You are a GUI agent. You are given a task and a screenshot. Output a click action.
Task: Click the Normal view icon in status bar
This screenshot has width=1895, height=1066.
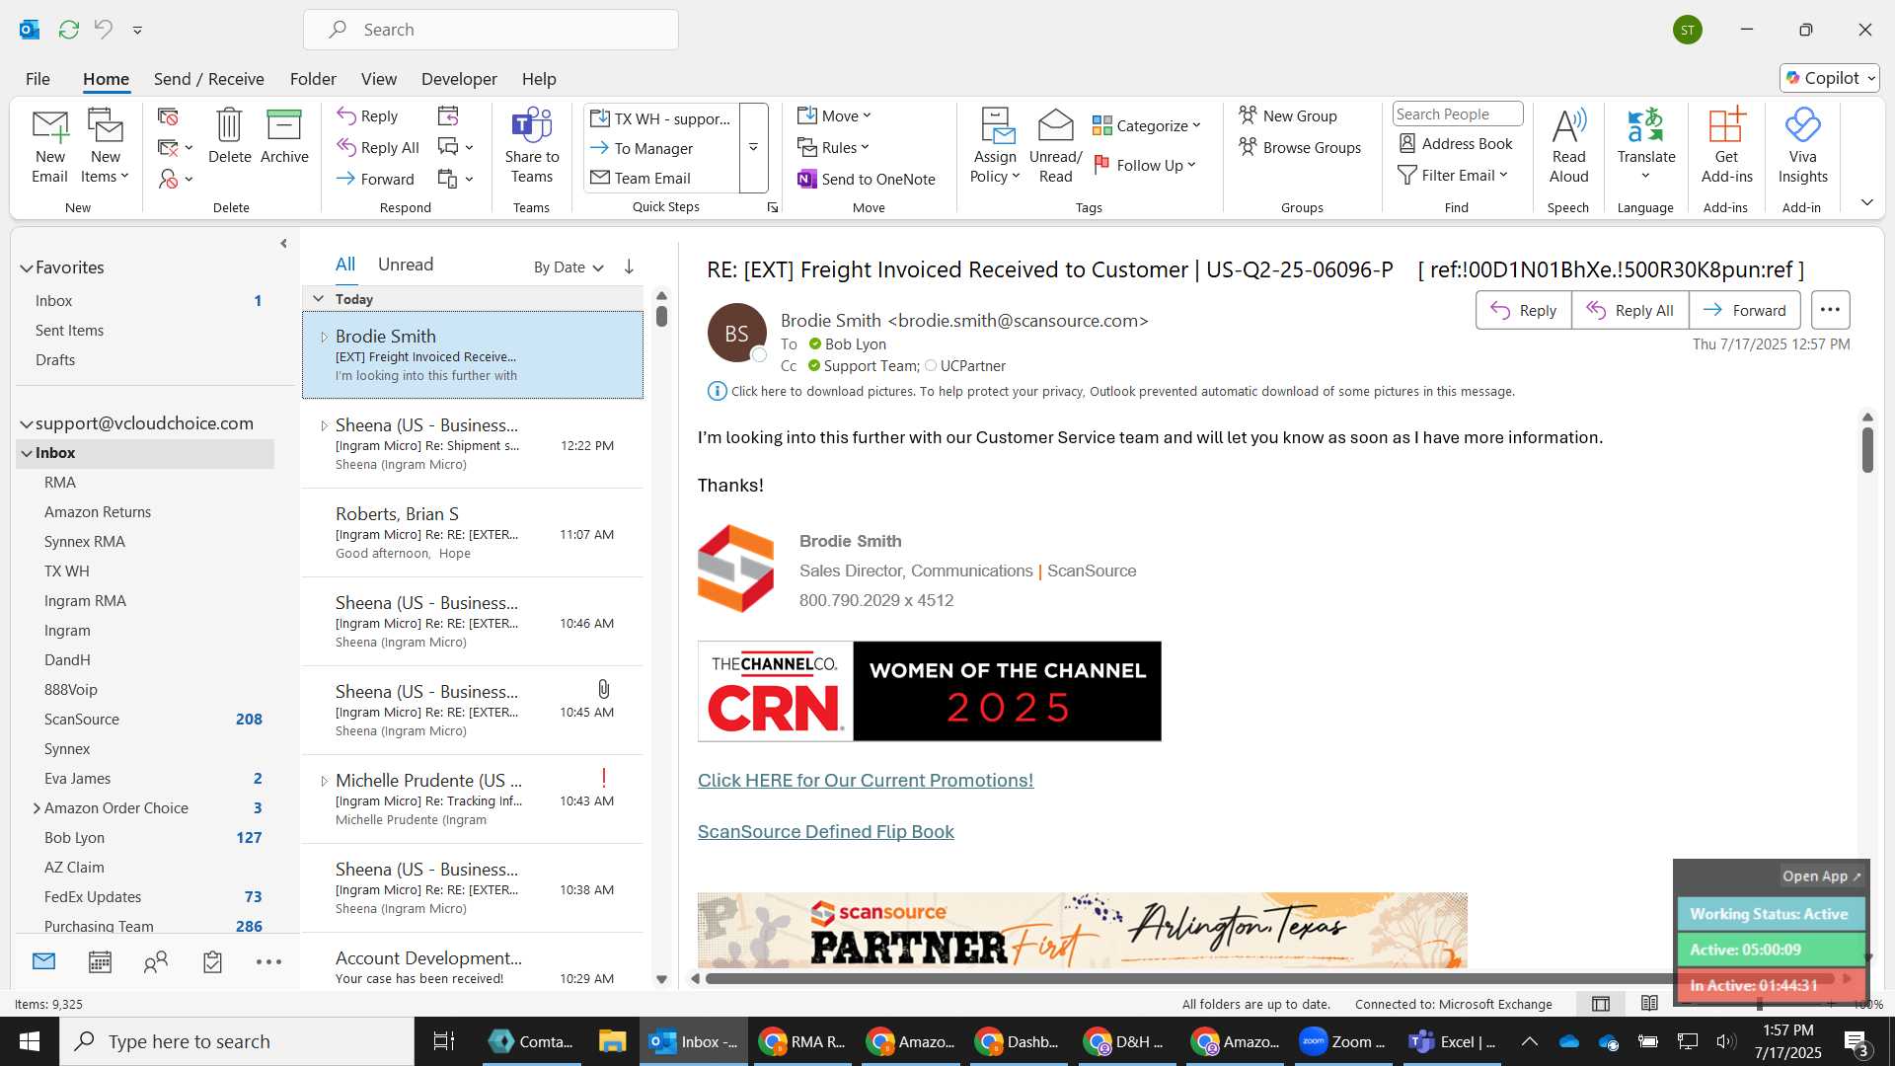[1601, 1003]
